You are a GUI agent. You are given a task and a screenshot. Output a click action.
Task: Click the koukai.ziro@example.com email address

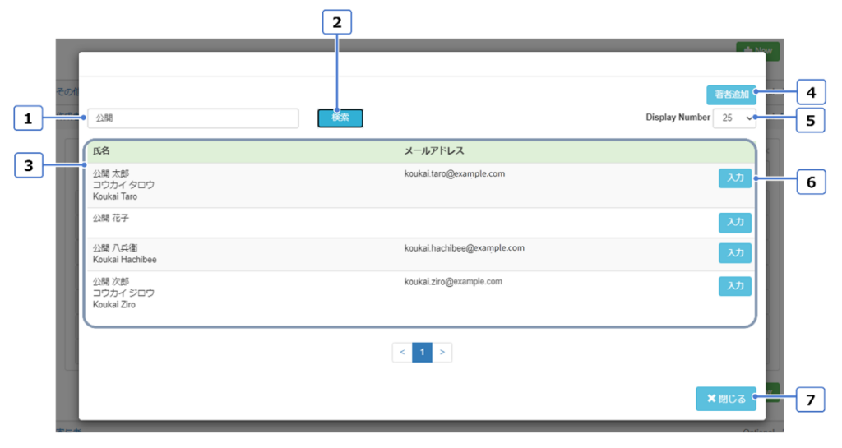point(452,282)
